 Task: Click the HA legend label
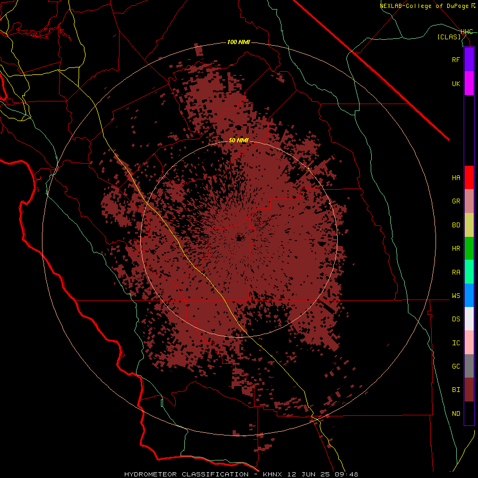click(x=456, y=178)
